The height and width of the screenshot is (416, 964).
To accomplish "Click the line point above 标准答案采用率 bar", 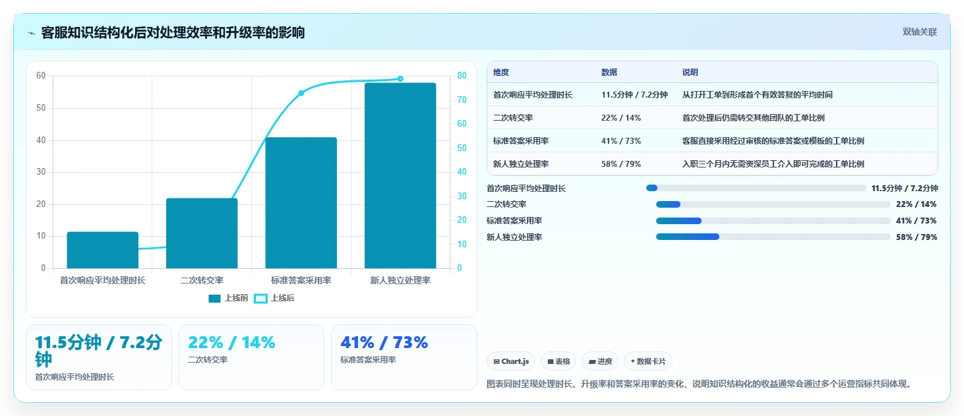I will [301, 93].
